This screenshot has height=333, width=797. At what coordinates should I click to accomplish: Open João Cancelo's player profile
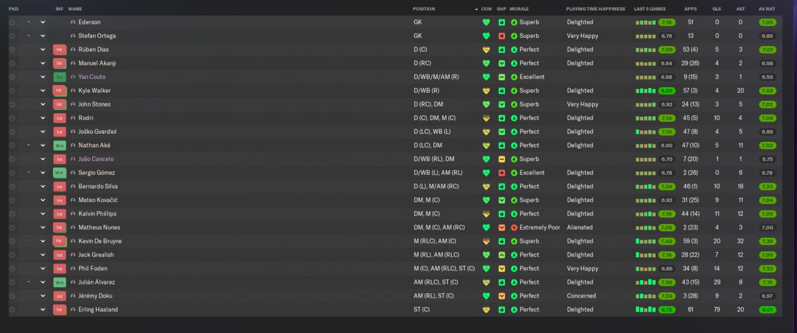click(x=96, y=159)
